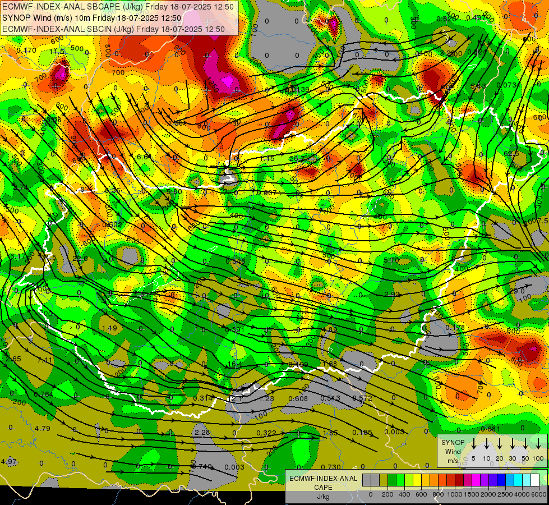The height and width of the screenshot is (505, 549).
Task: Click the map value 7.11
Action: 45,360
